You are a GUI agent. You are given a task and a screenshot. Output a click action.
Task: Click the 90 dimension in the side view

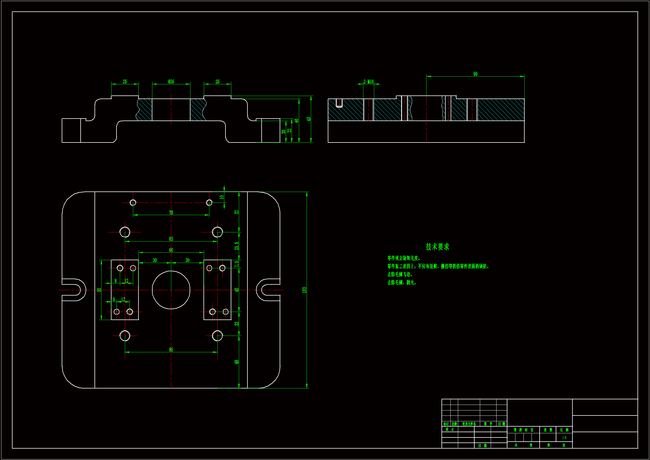click(x=475, y=74)
